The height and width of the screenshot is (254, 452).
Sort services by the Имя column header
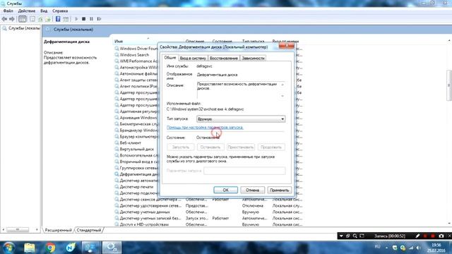click(x=119, y=42)
